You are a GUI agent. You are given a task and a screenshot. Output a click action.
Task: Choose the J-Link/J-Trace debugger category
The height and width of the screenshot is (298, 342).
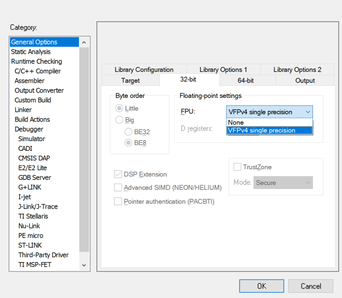tap(38, 206)
